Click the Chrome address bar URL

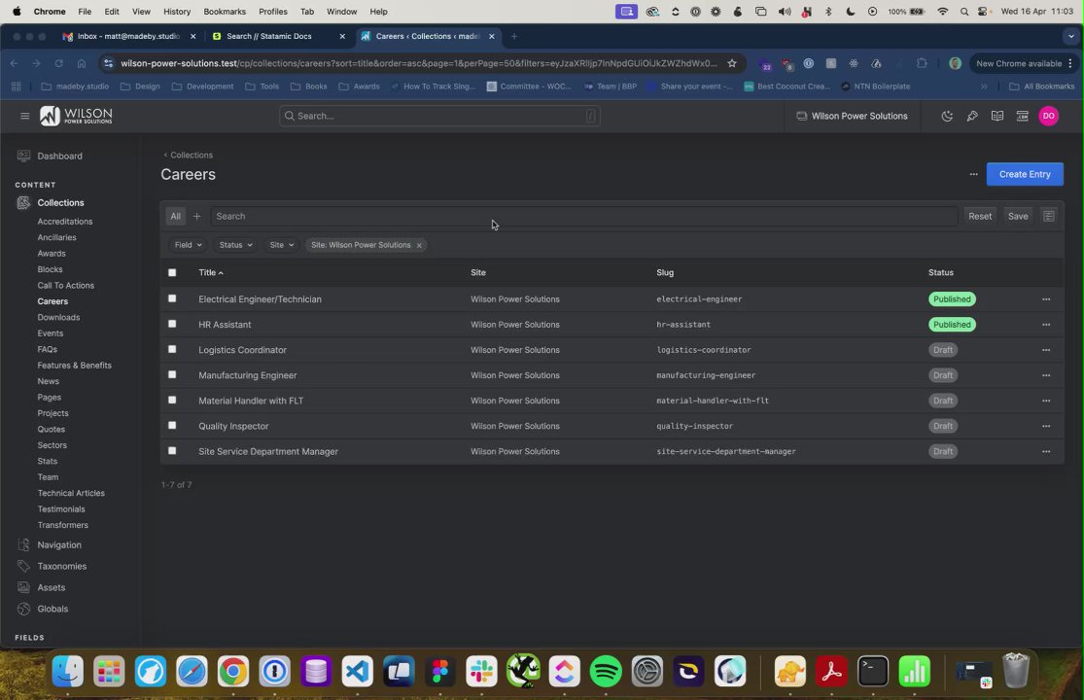(418, 63)
